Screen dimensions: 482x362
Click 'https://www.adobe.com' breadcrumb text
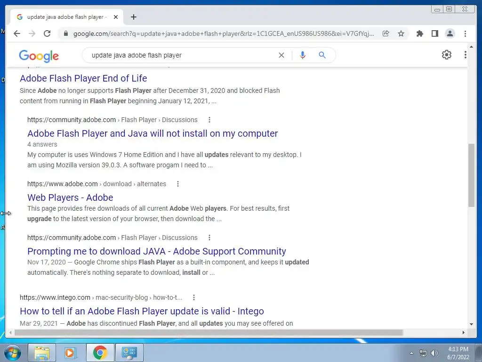(x=63, y=184)
